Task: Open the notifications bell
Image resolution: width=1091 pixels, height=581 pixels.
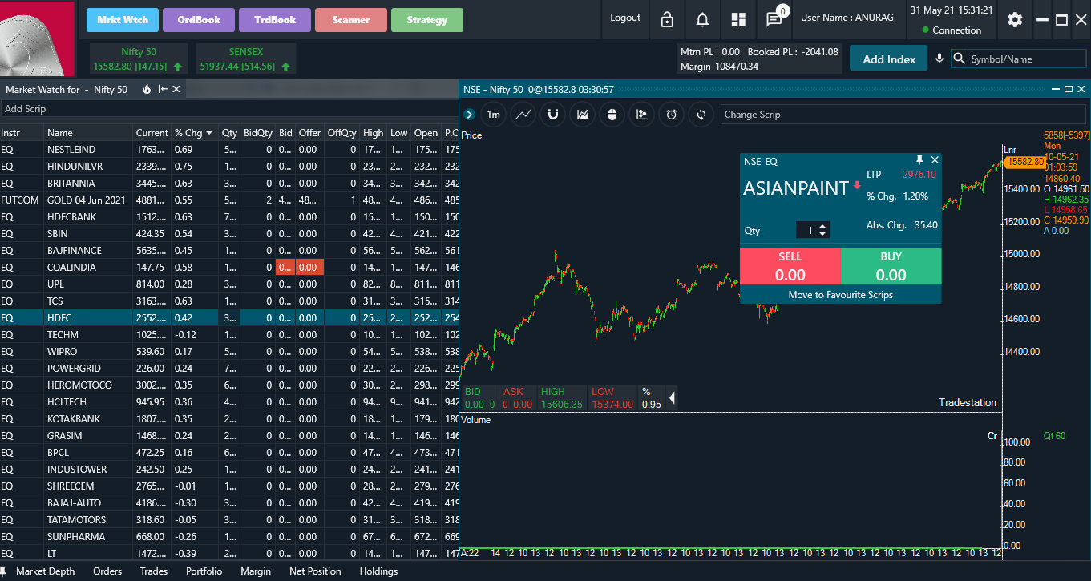Action: coord(702,20)
